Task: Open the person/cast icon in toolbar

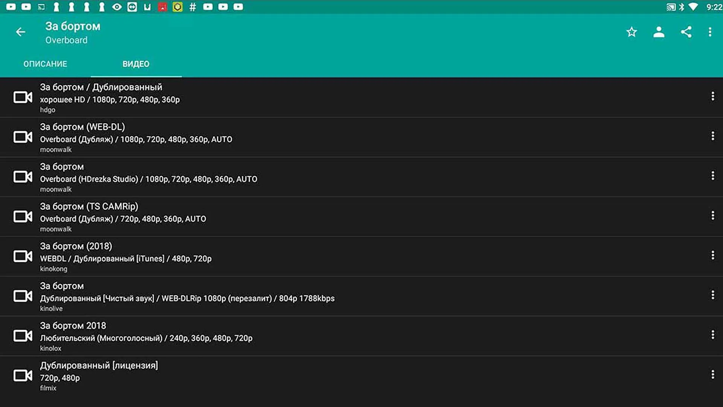Action: point(659,32)
